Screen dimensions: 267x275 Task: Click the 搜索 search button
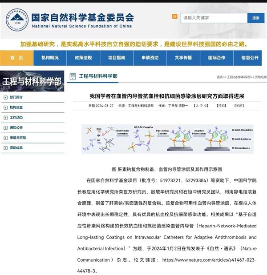pos(255,18)
